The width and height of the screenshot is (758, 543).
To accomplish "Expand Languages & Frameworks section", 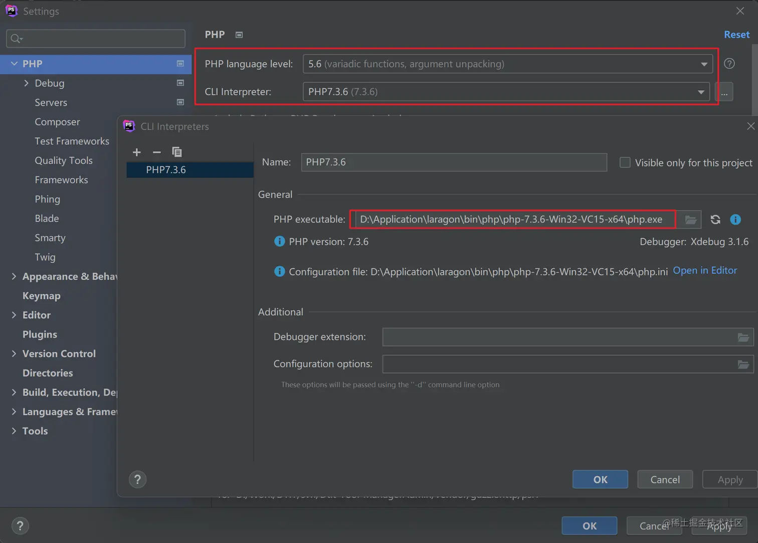I will pos(14,412).
